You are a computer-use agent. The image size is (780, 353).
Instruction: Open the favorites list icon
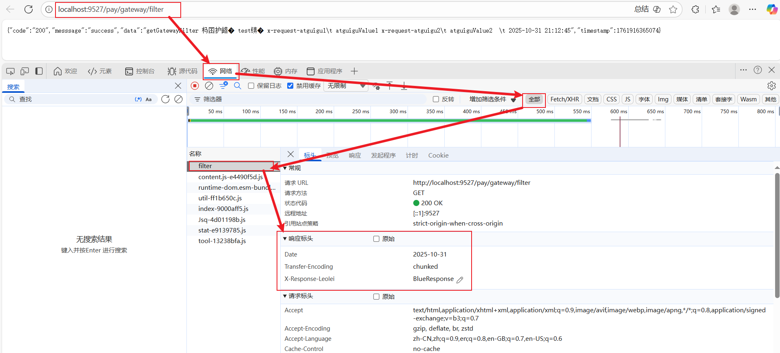716,9
